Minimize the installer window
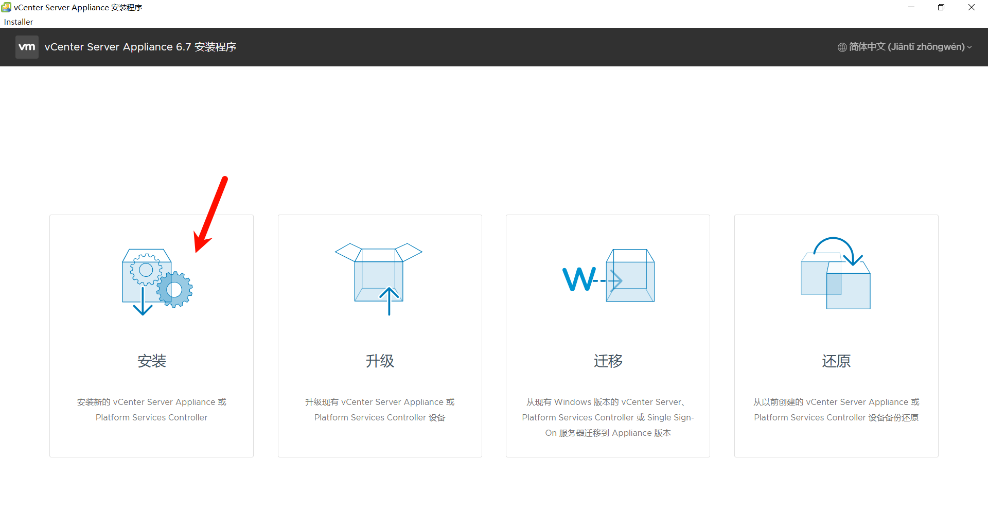The height and width of the screenshot is (530, 988). point(911,7)
